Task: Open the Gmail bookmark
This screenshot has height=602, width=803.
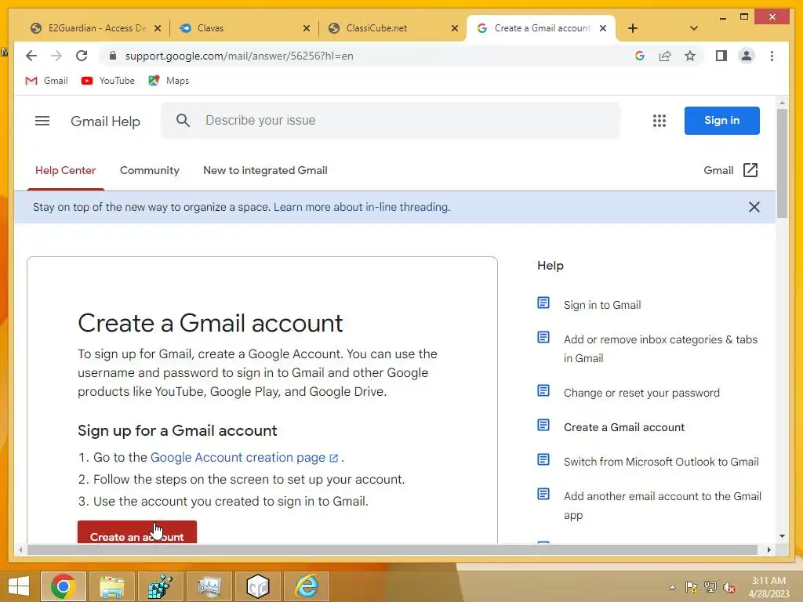Action: pyautogui.click(x=46, y=81)
